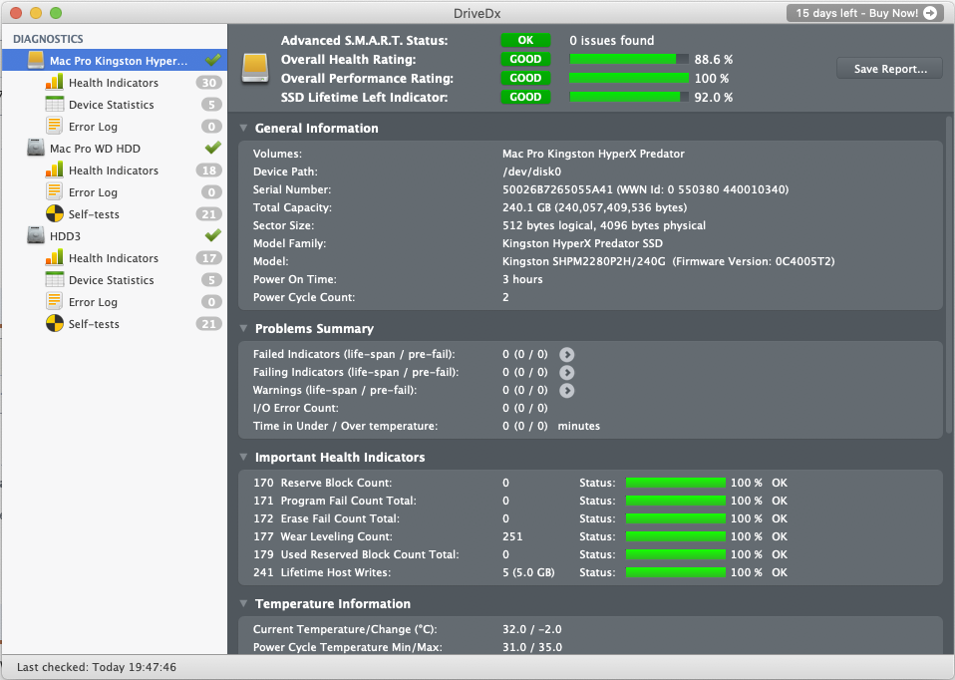
Task: Select Mac Pro WD HDD drive
Action: pyautogui.click(x=115, y=148)
